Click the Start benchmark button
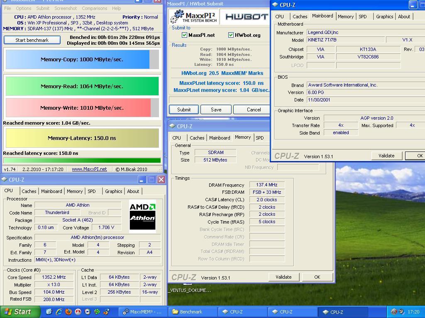425x318 pixels. tap(32, 40)
